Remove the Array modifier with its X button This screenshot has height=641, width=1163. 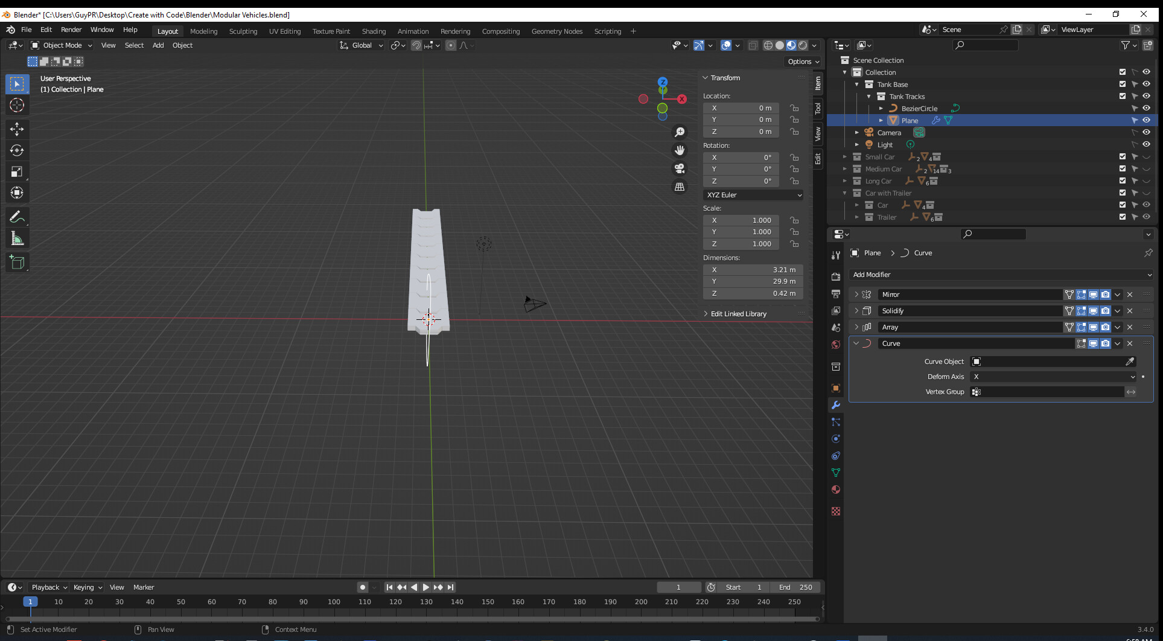(1130, 327)
